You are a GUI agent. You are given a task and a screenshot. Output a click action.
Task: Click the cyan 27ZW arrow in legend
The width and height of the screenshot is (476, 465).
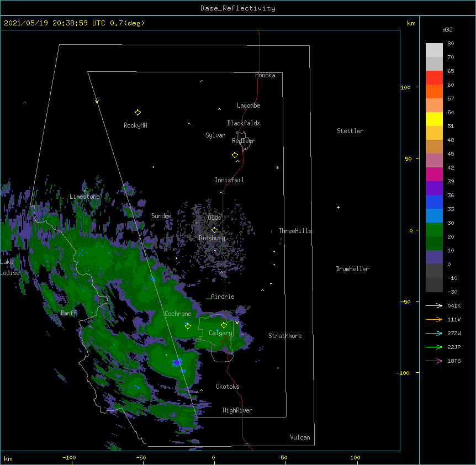tap(434, 333)
